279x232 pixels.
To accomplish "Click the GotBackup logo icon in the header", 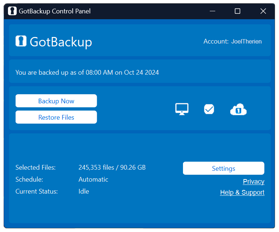I will click(x=21, y=41).
